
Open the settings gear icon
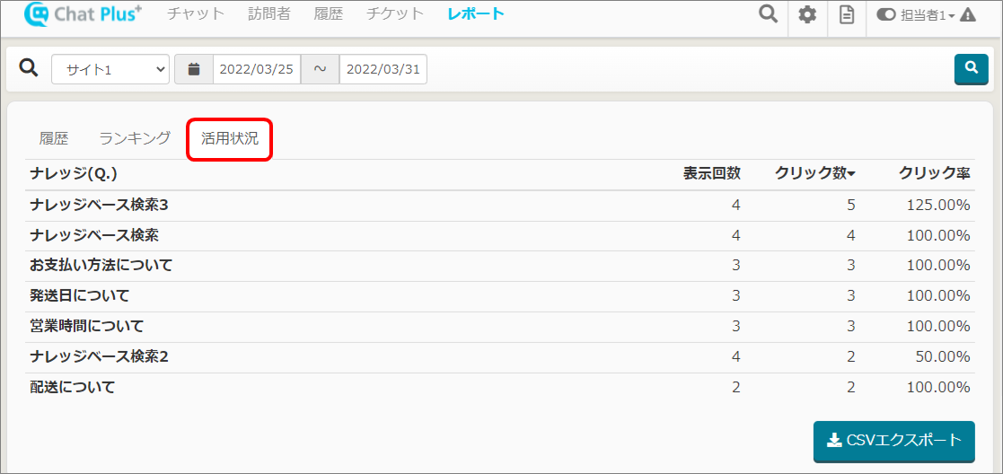point(808,14)
